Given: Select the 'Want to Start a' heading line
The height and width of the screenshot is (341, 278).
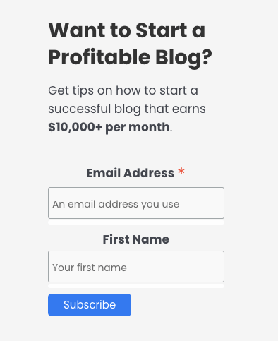Looking at the screenshot, I should tap(127, 30).
